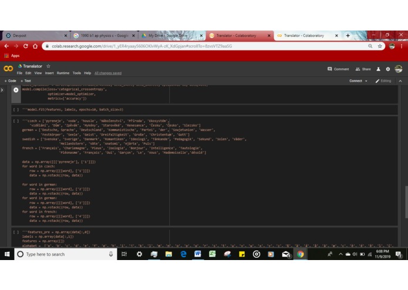Select the czech word list cell bracket
408x290 pixels.
[16, 121]
